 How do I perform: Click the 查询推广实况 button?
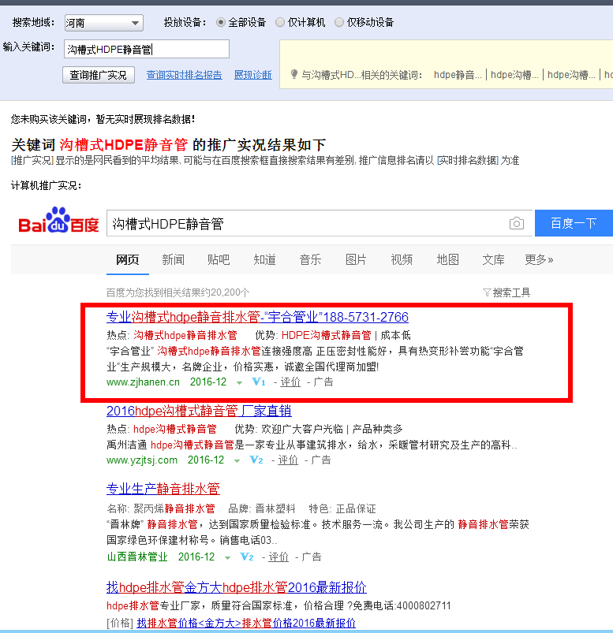pos(99,75)
